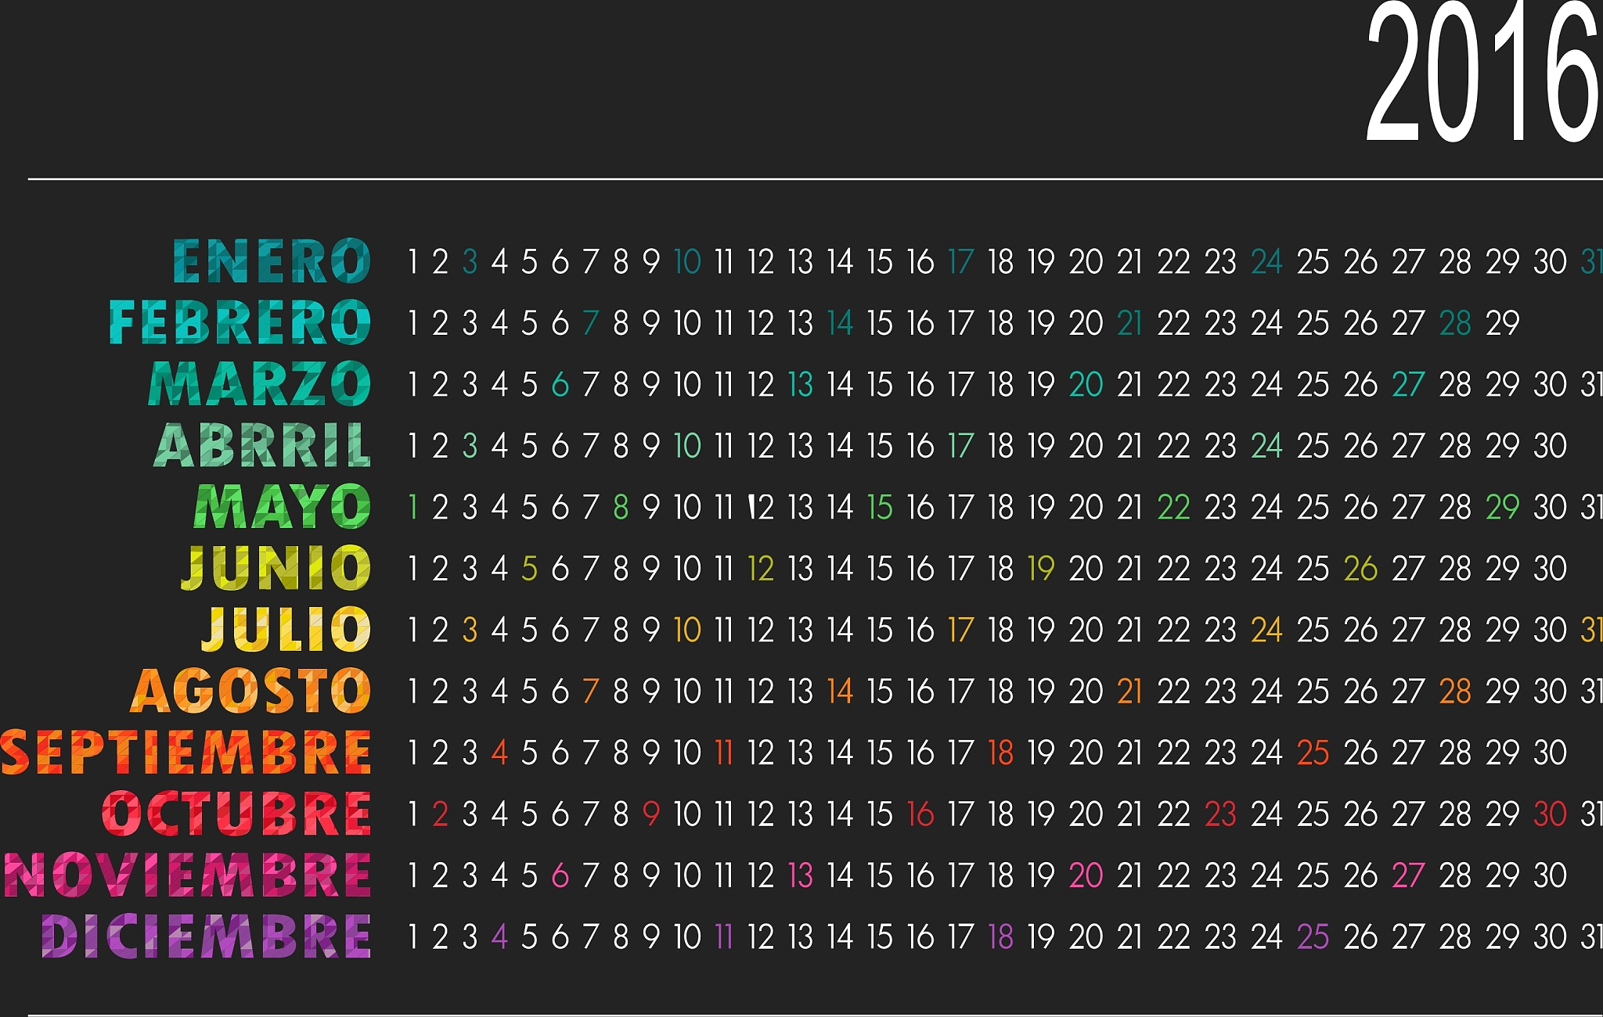Click teal day 3 in ENERO row
This screenshot has width=1603, height=1017.
click(470, 262)
